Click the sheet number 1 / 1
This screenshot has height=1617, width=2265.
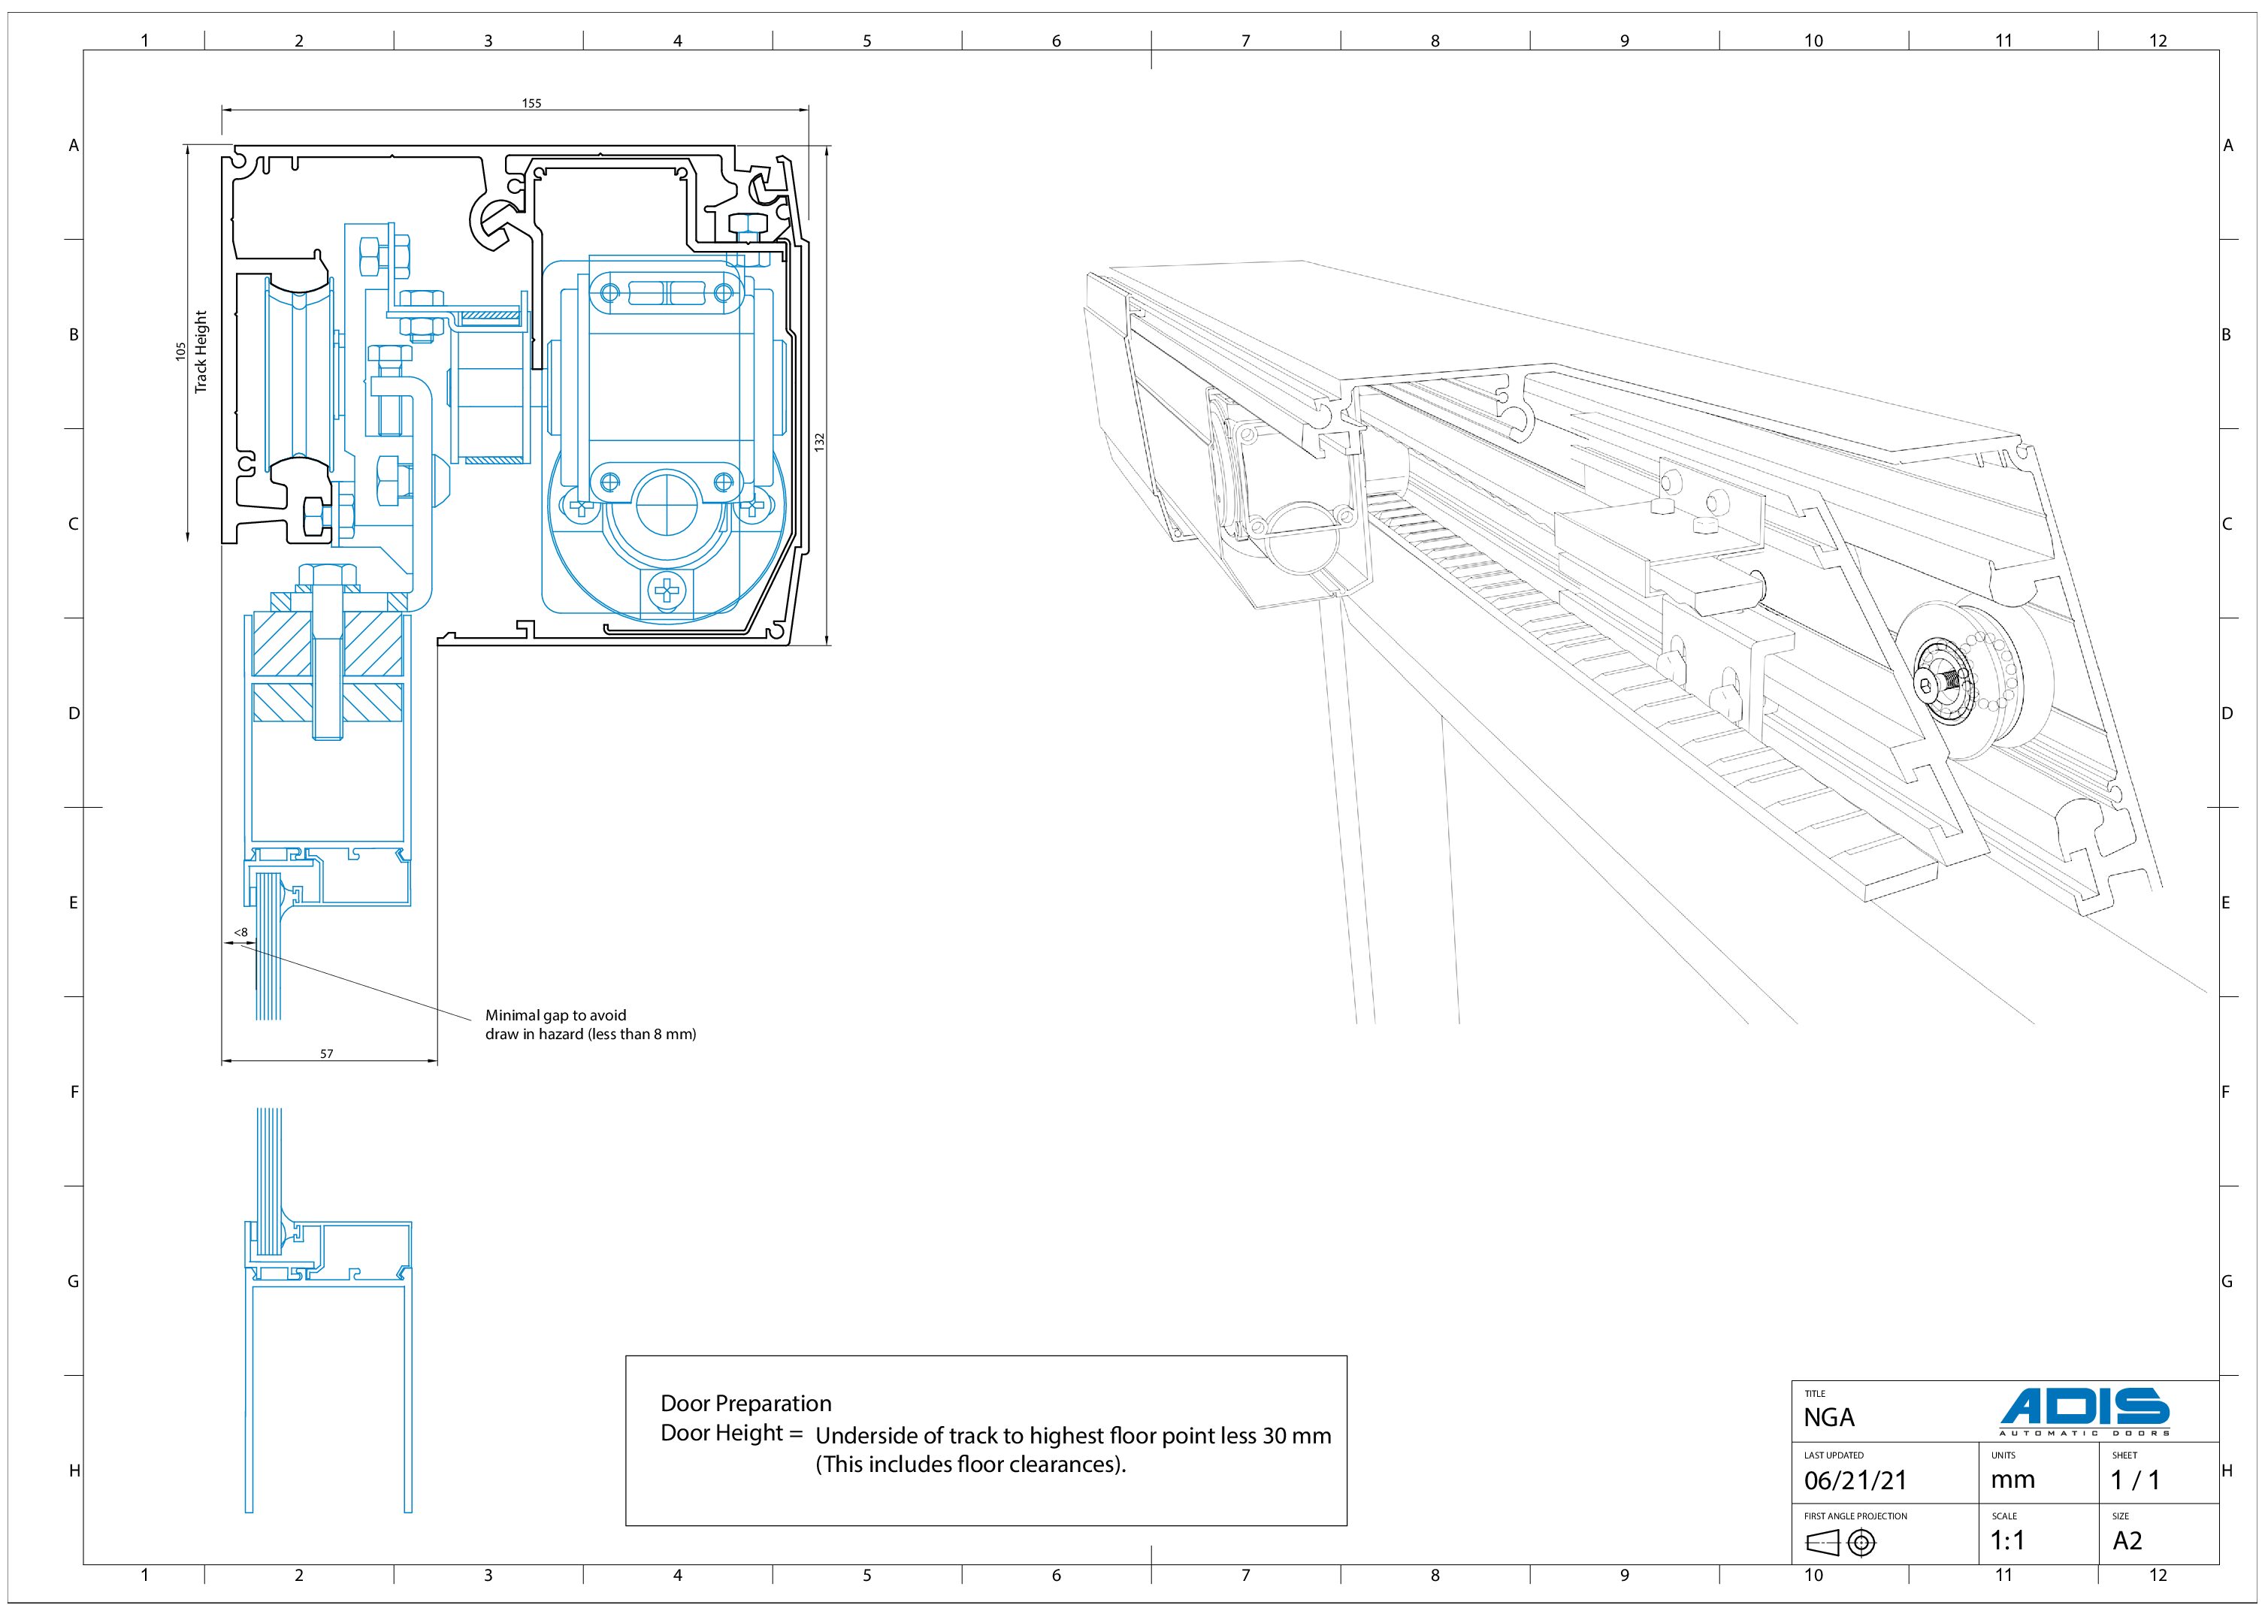coord(2134,1480)
